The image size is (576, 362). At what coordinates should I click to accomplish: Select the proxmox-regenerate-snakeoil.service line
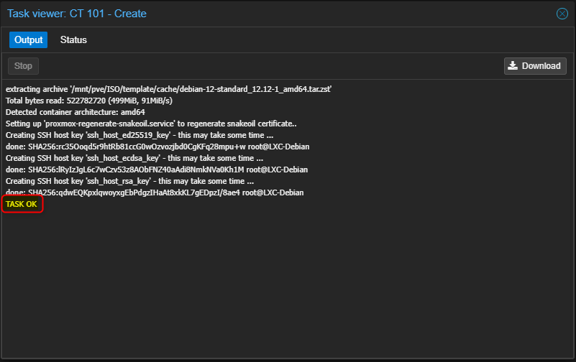pos(151,124)
